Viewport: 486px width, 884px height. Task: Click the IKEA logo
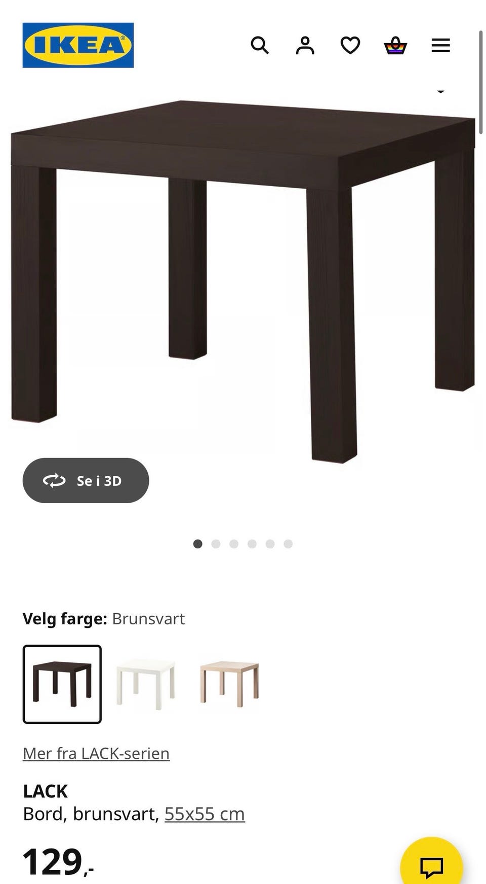78,45
